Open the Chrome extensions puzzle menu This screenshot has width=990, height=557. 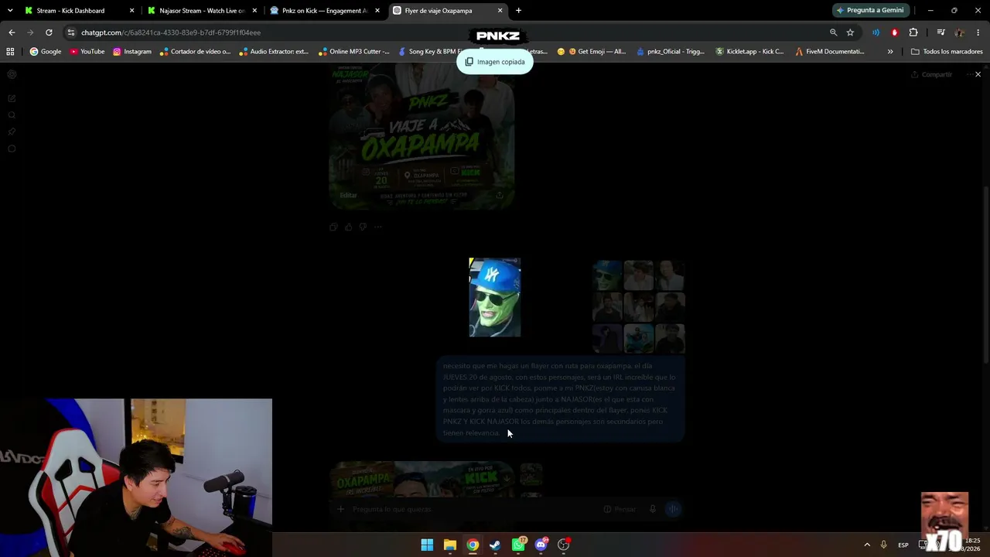coord(913,32)
